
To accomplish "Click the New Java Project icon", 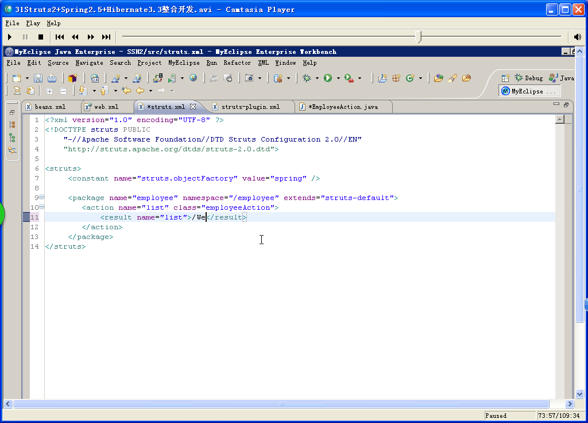I will [382, 78].
